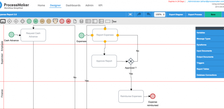Select the first tan intermediate message event tool
The height and width of the screenshot is (109, 224).
click(x=42, y=22)
